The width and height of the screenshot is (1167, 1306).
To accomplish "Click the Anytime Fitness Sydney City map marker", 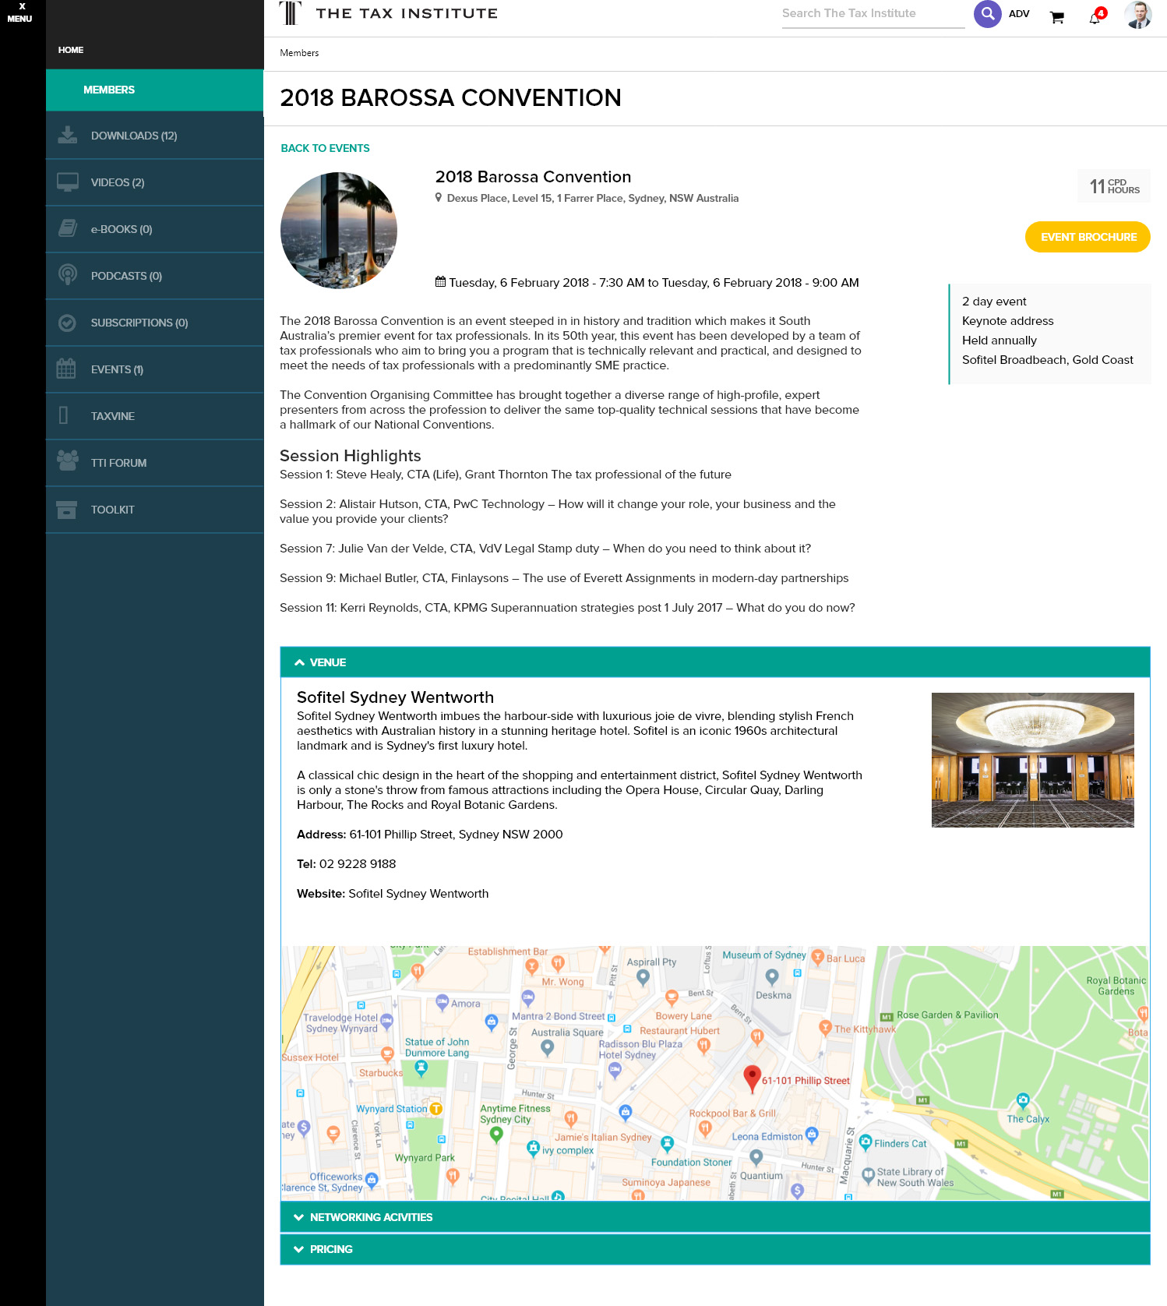I will pyautogui.click(x=496, y=1135).
